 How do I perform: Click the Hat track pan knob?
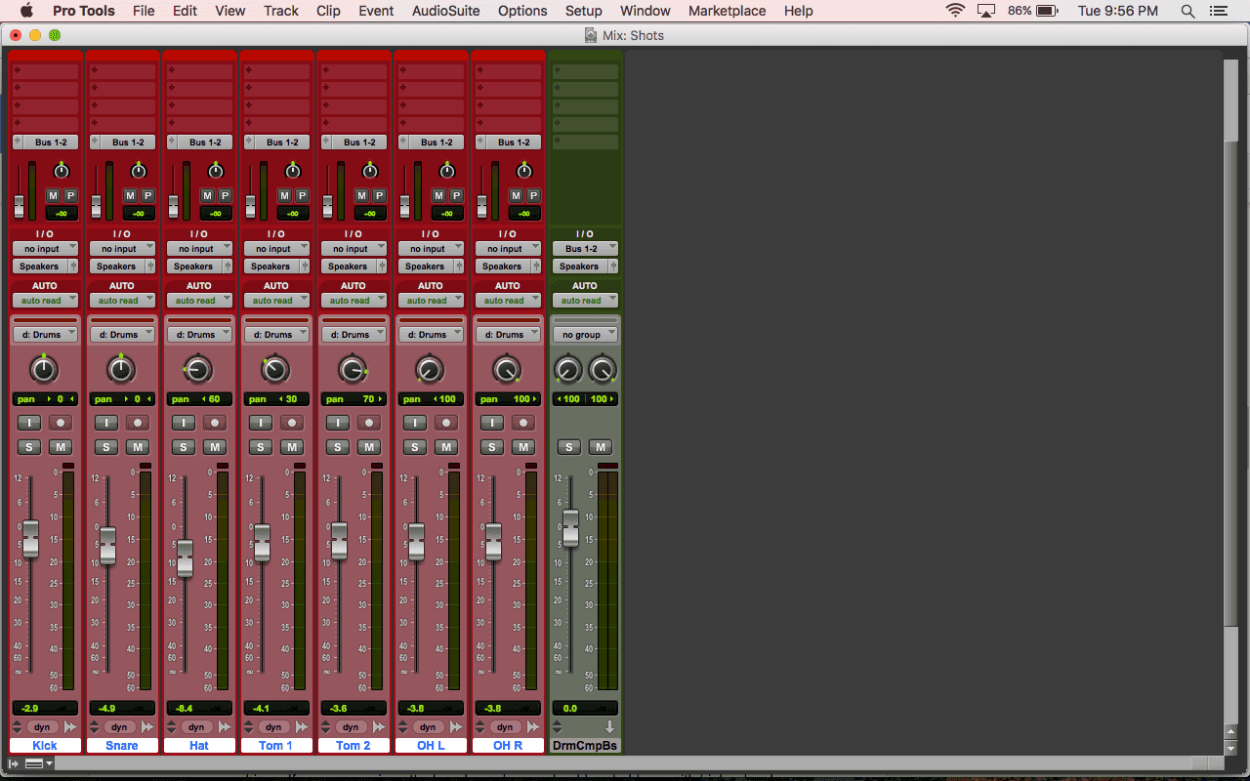click(x=198, y=370)
